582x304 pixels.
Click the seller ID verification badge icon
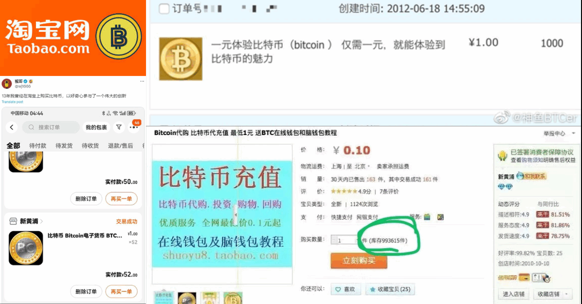542,277
